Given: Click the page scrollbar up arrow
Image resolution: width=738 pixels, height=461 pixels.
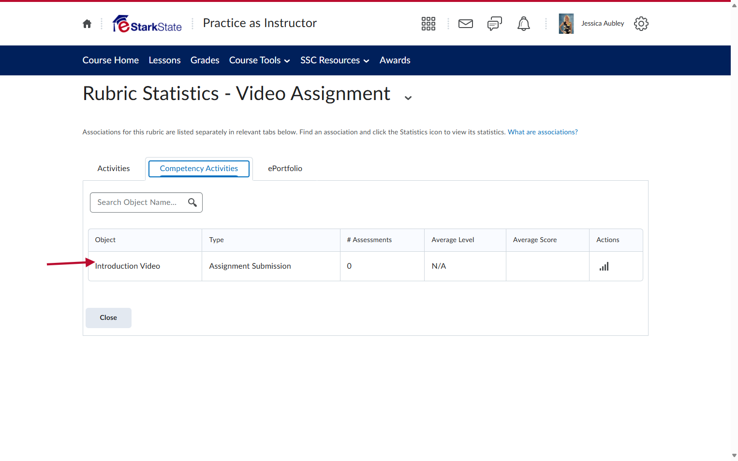Looking at the screenshot, I should coord(734,6).
